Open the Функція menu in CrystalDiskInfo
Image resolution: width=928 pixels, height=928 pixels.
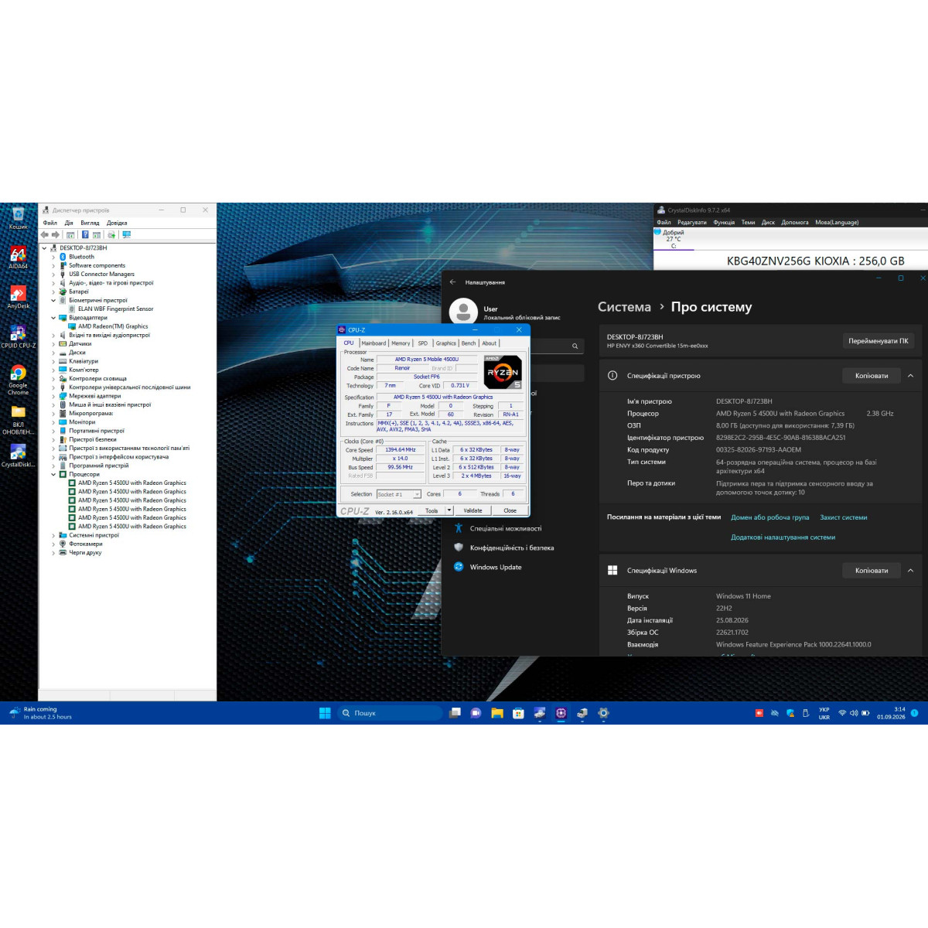click(724, 222)
